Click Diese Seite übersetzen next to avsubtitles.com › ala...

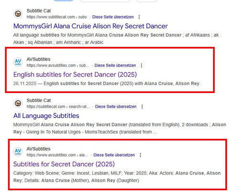click(x=114, y=155)
